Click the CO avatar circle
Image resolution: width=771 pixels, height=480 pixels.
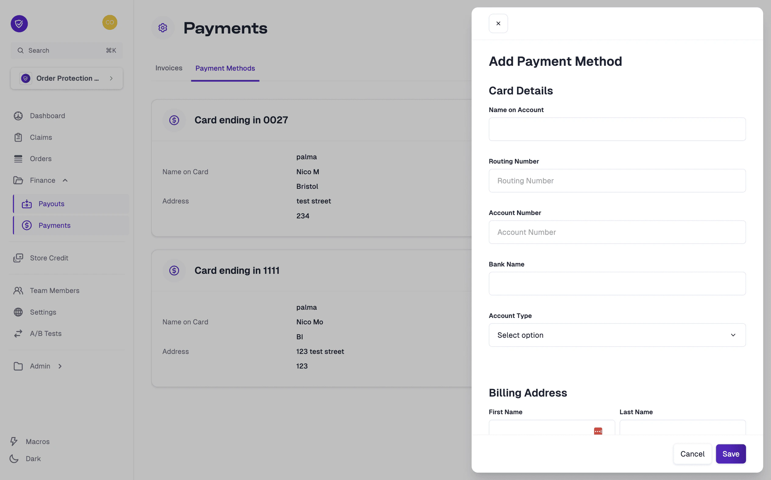[110, 22]
